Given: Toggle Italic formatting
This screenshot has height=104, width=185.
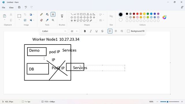Looking at the screenshot, I should 90,31.
